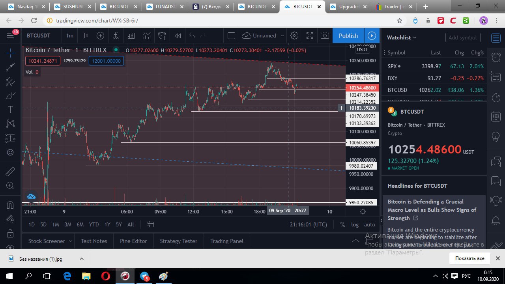
Task: Select the pitchfork drawing tool
Action: [x=10, y=82]
